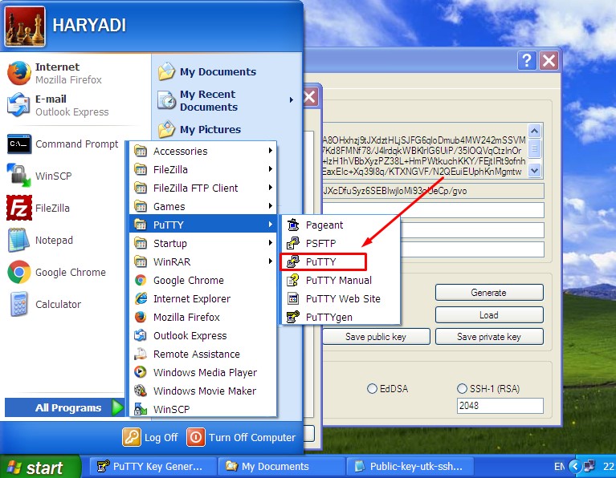Expand All Programs with green arrow
This screenshot has width=616, height=478.
click(x=117, y=407)
